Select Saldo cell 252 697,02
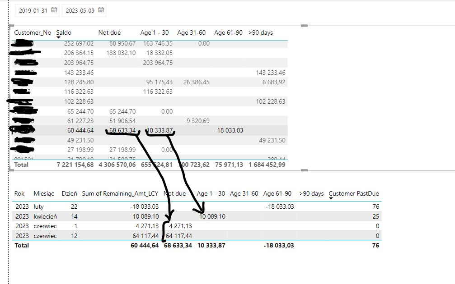 (79, 43)
